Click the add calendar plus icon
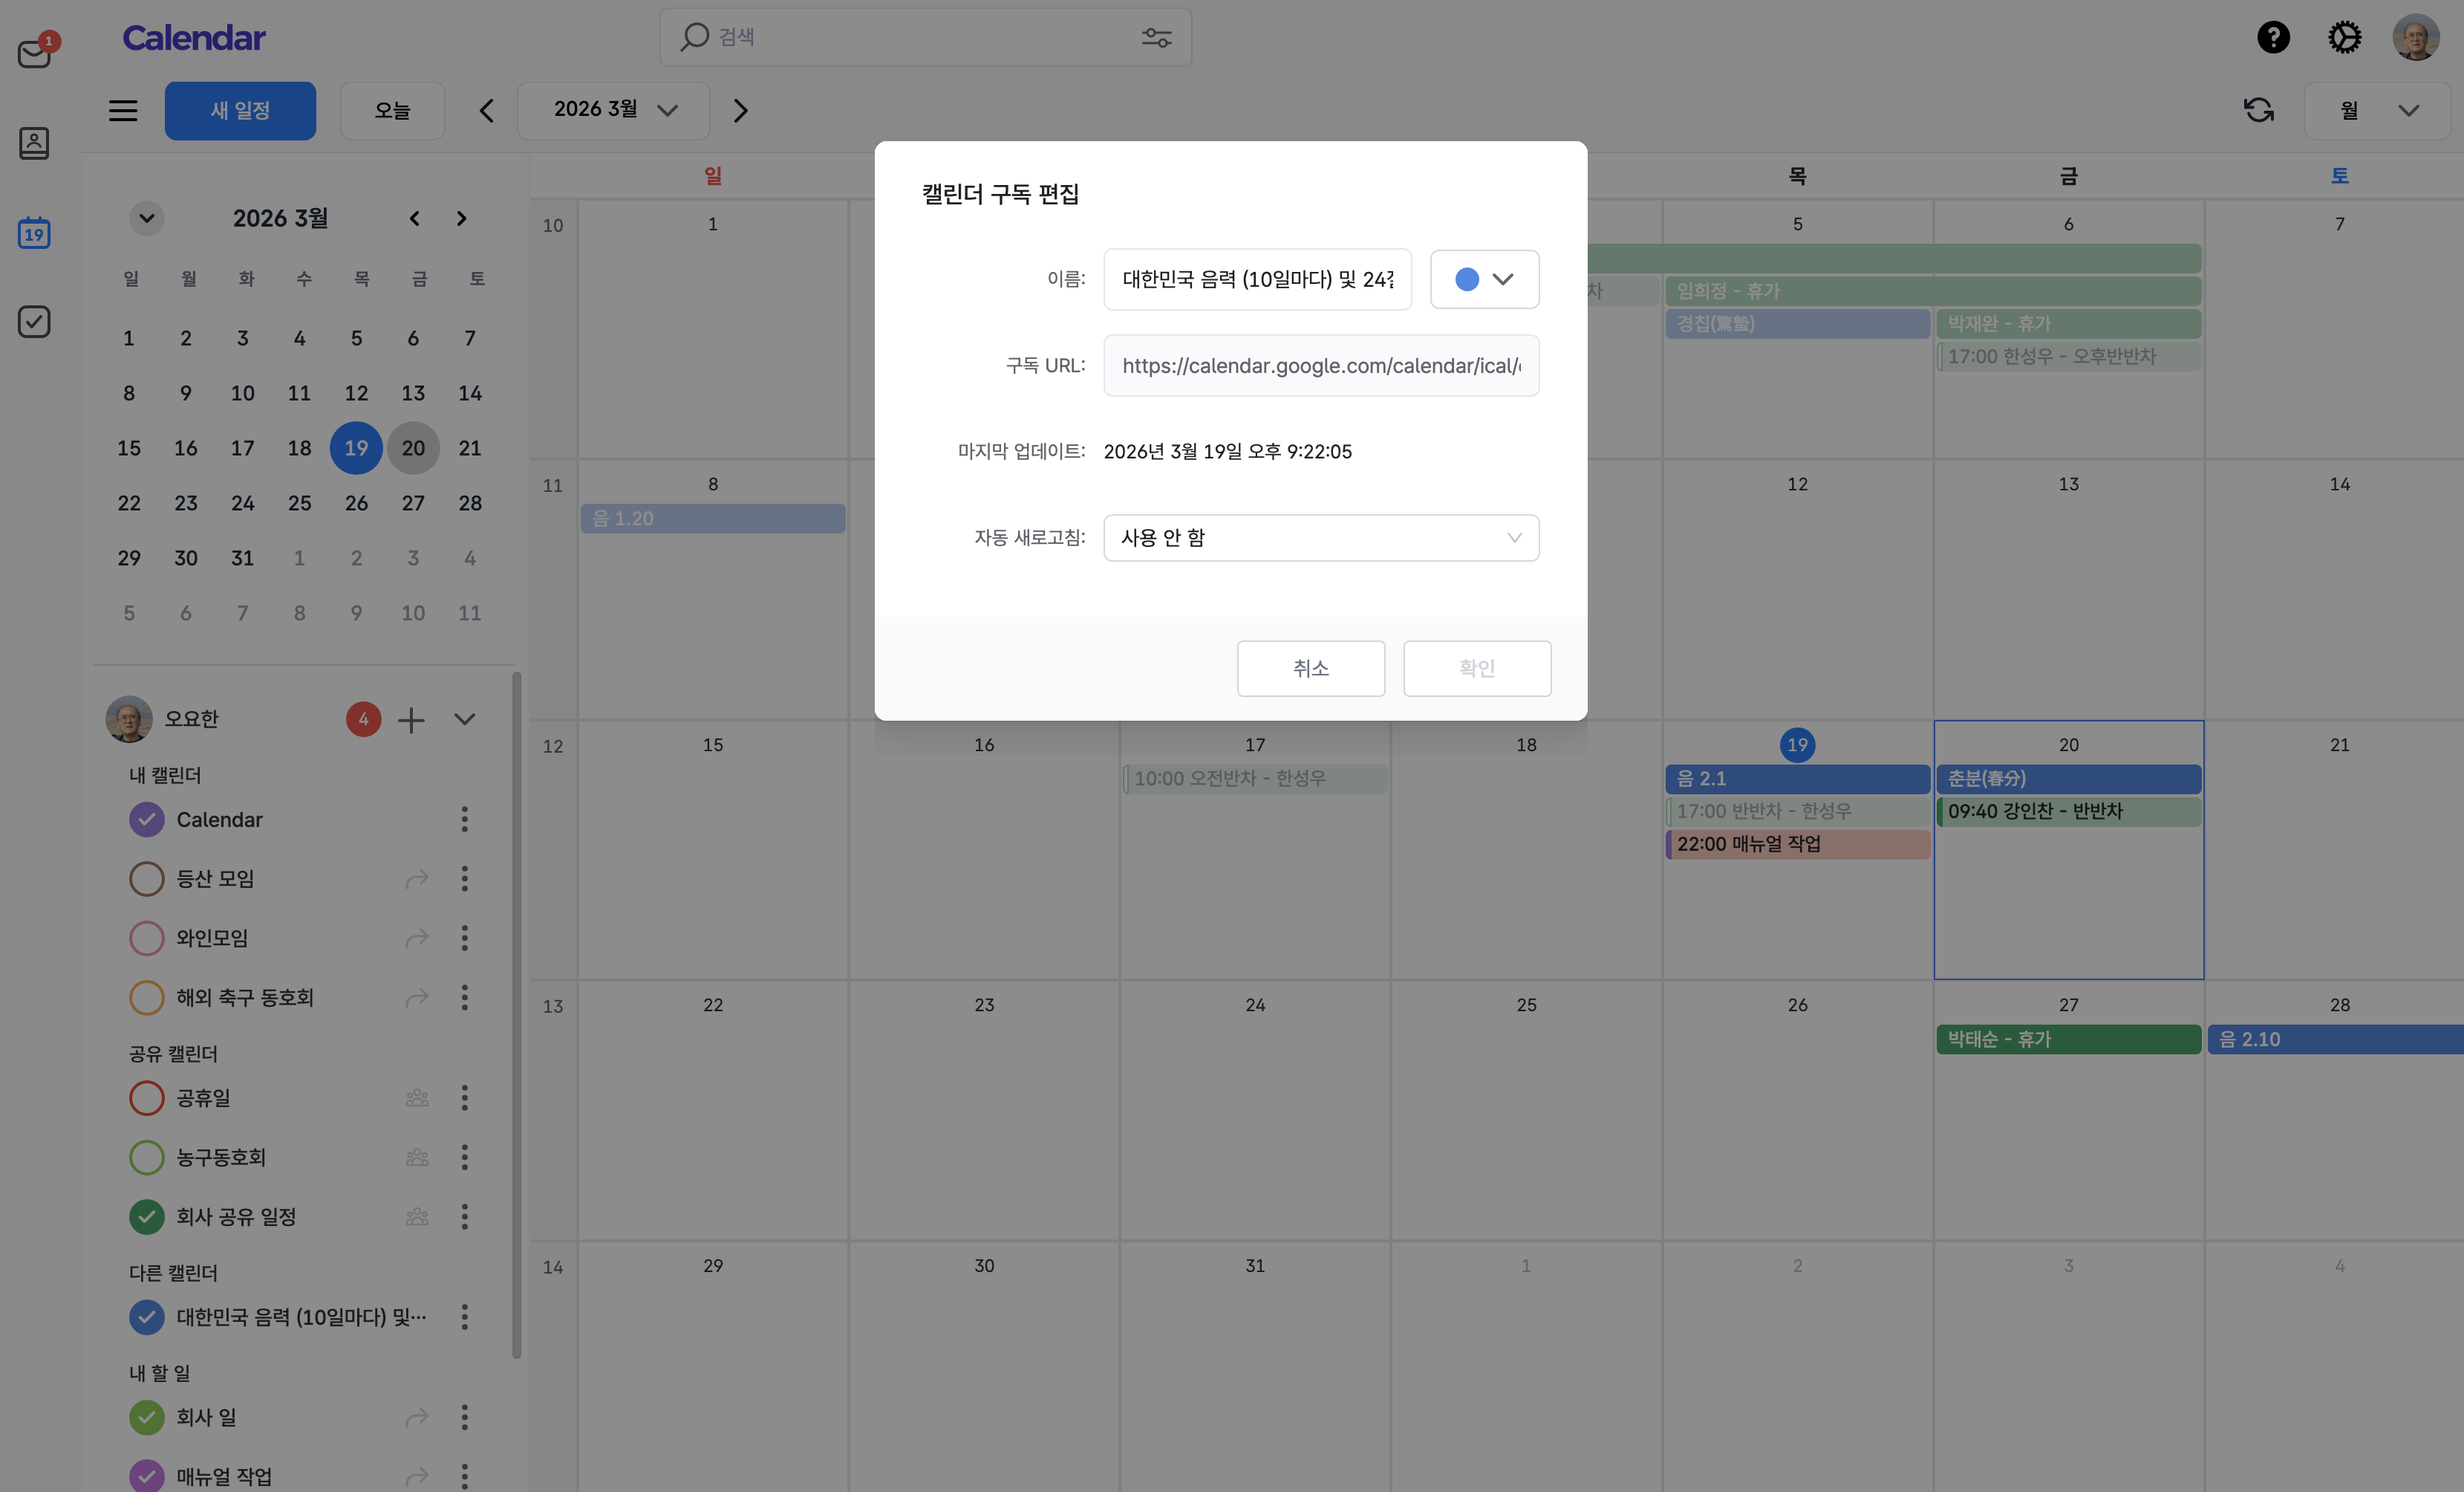This screenshot has width=2464, height=1492. (411, 719)
